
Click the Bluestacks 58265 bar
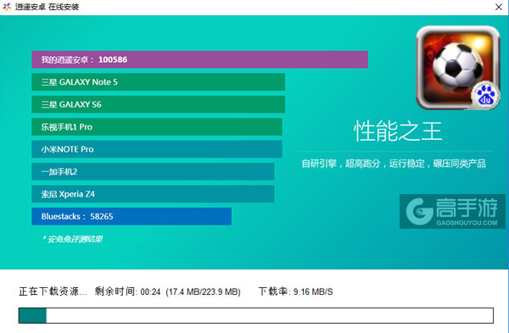point(131,216)
